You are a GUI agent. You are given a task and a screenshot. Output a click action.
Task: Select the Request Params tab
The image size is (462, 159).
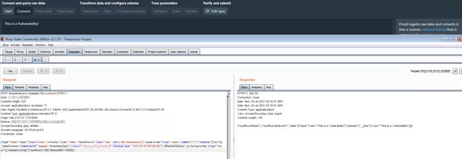point(19,87)
